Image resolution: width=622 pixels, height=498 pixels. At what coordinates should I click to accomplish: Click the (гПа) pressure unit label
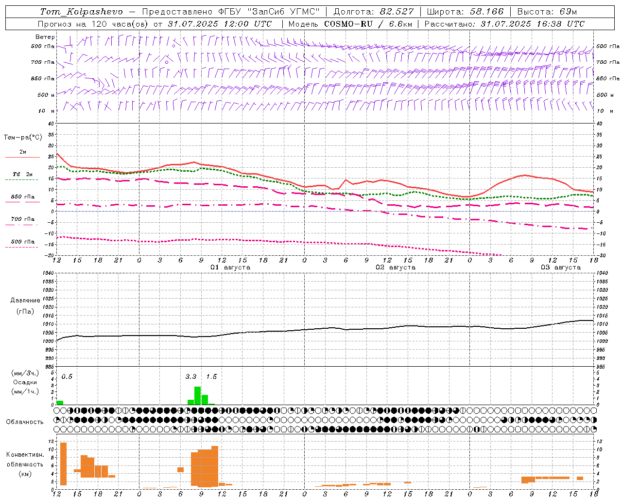coord(25,311)
